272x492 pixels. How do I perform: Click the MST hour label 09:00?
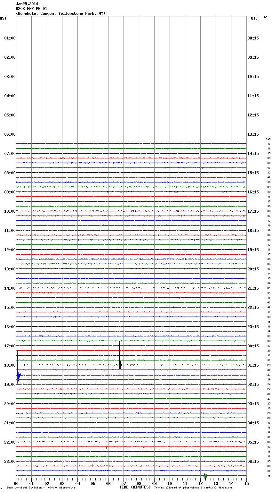(10, 192)
